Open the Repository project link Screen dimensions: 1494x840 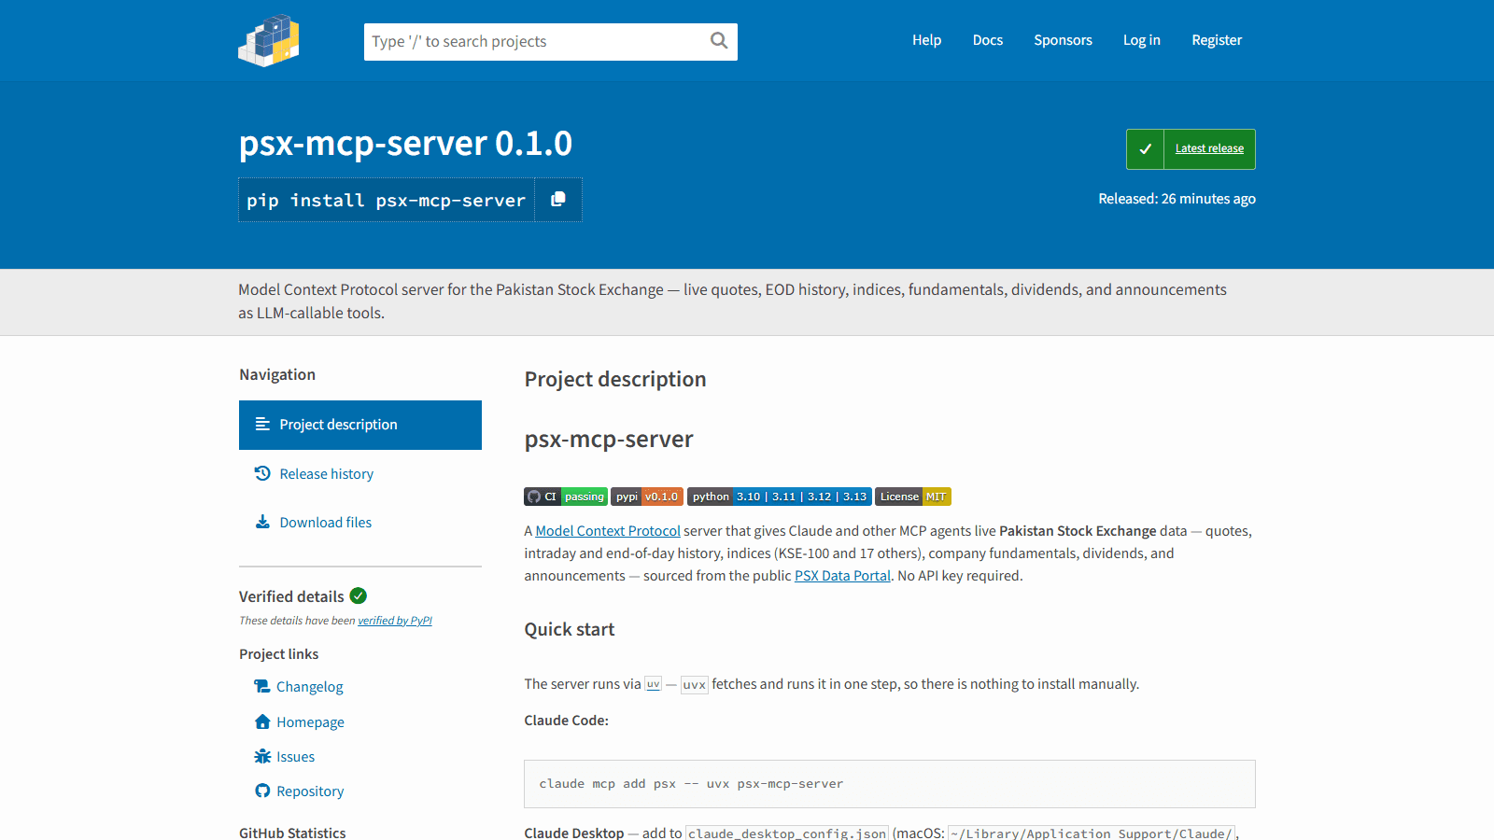310,791
